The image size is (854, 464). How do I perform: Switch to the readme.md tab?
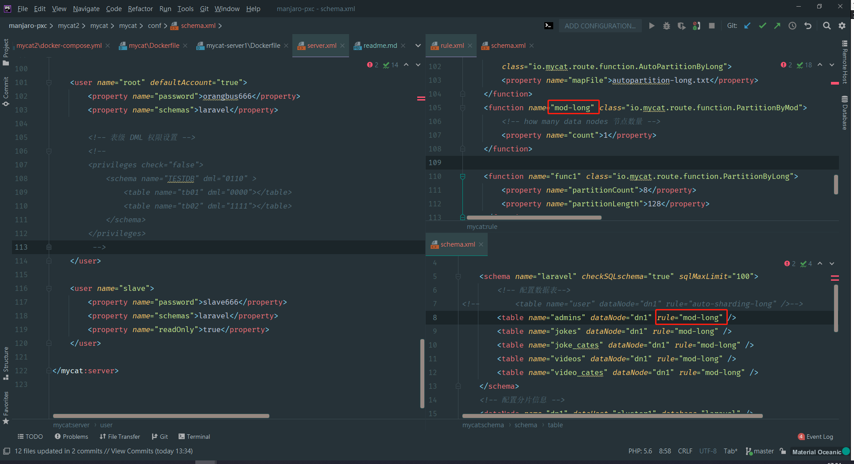pyautogui.click(x=380, y=46)
